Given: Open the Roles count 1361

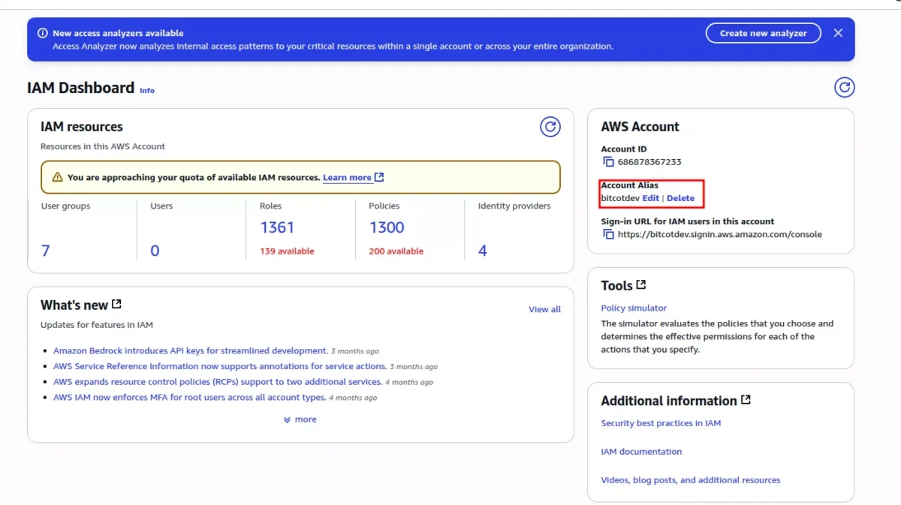Looking at the screenshot, I should [x=277, y=227].
